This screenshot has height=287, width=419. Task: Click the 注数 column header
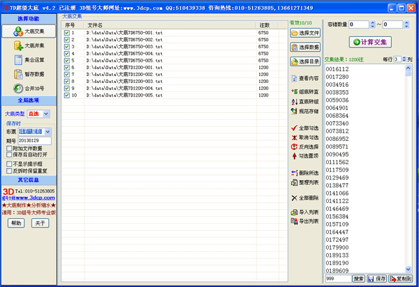264,25
